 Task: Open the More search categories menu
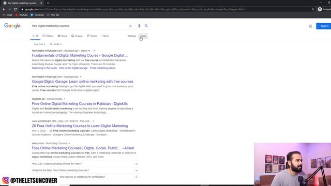pos(105,36)
